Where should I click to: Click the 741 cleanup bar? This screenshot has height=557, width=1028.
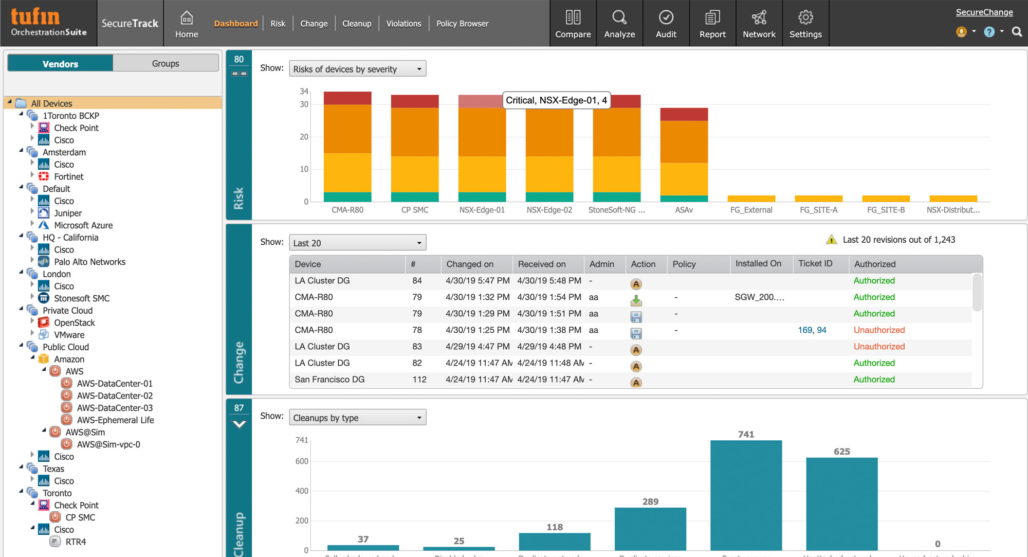[746, 495]
